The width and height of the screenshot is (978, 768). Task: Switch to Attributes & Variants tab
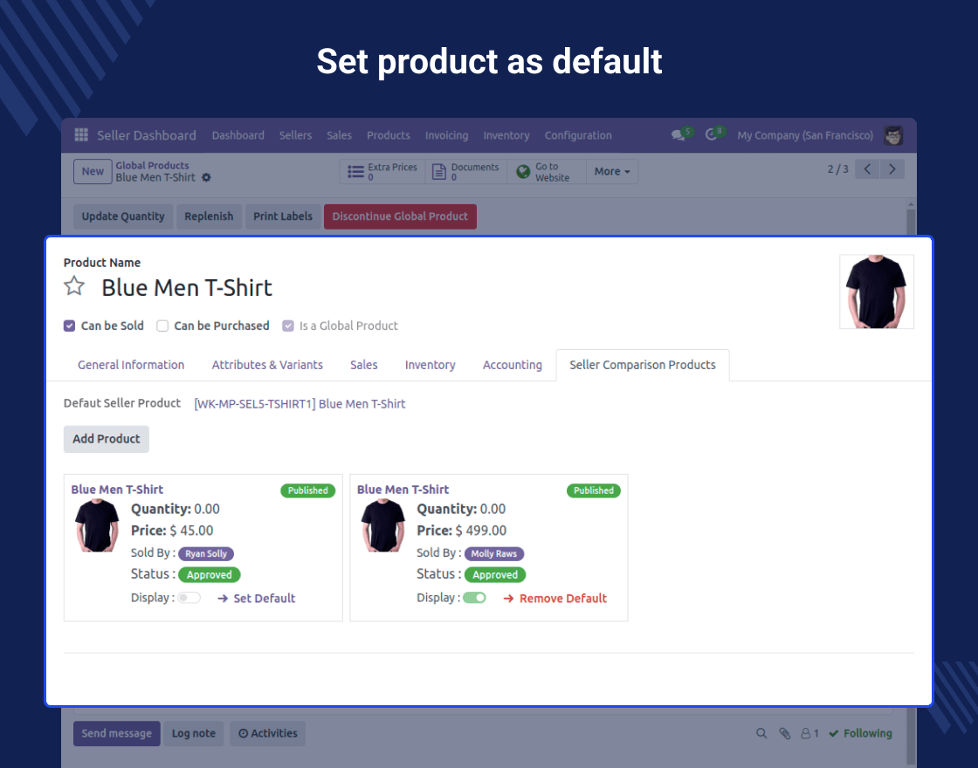267,366
